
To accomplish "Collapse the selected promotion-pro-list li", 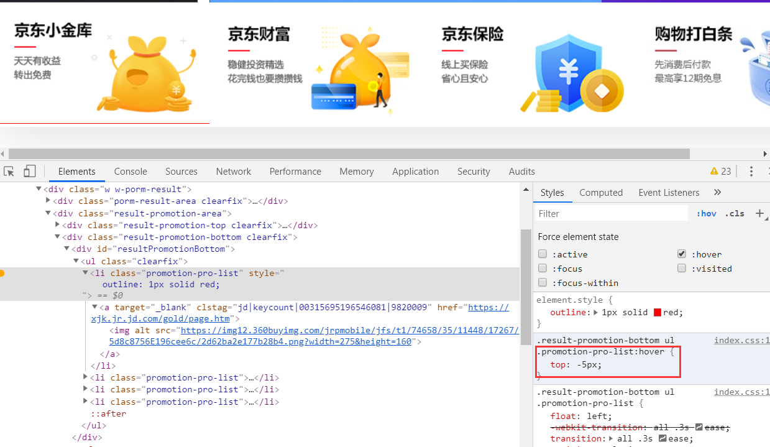I will tap(86, 273).
